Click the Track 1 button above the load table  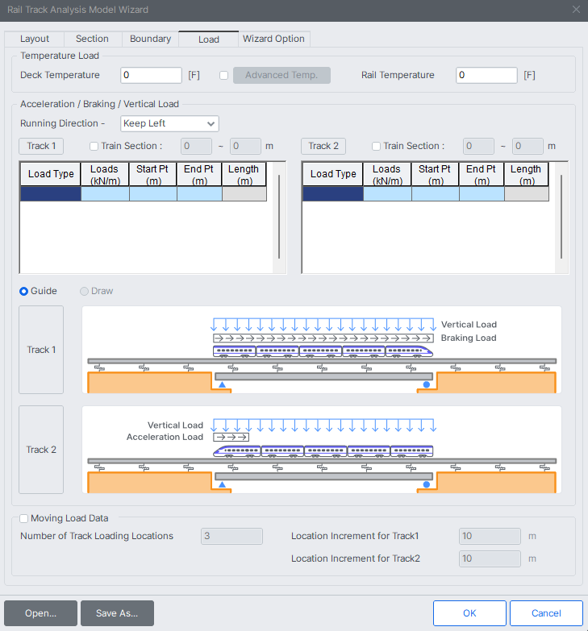pyautogui.click(x=41, y=146)
